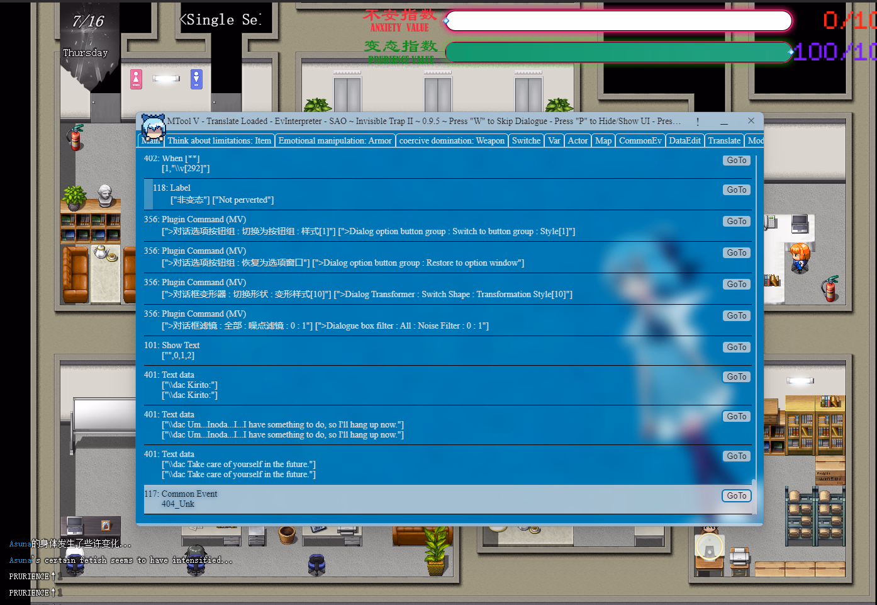The image size is (877, 605).
Task: Click the '7/16' date display
Action: pos(88,21)
